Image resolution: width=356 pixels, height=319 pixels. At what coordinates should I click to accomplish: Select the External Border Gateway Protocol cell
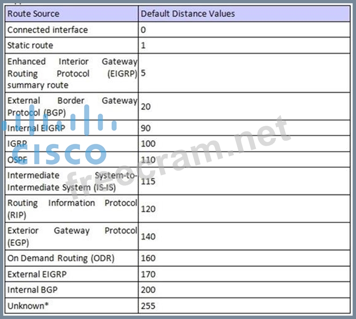pos(72,106)
